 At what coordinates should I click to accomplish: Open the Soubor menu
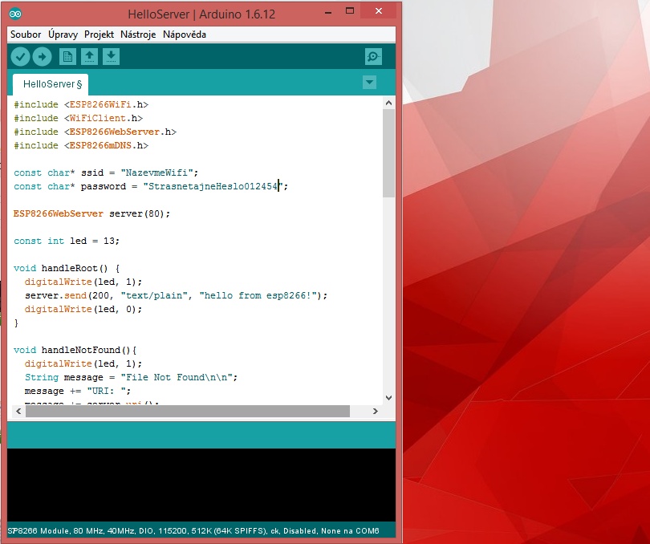[26, 35]
